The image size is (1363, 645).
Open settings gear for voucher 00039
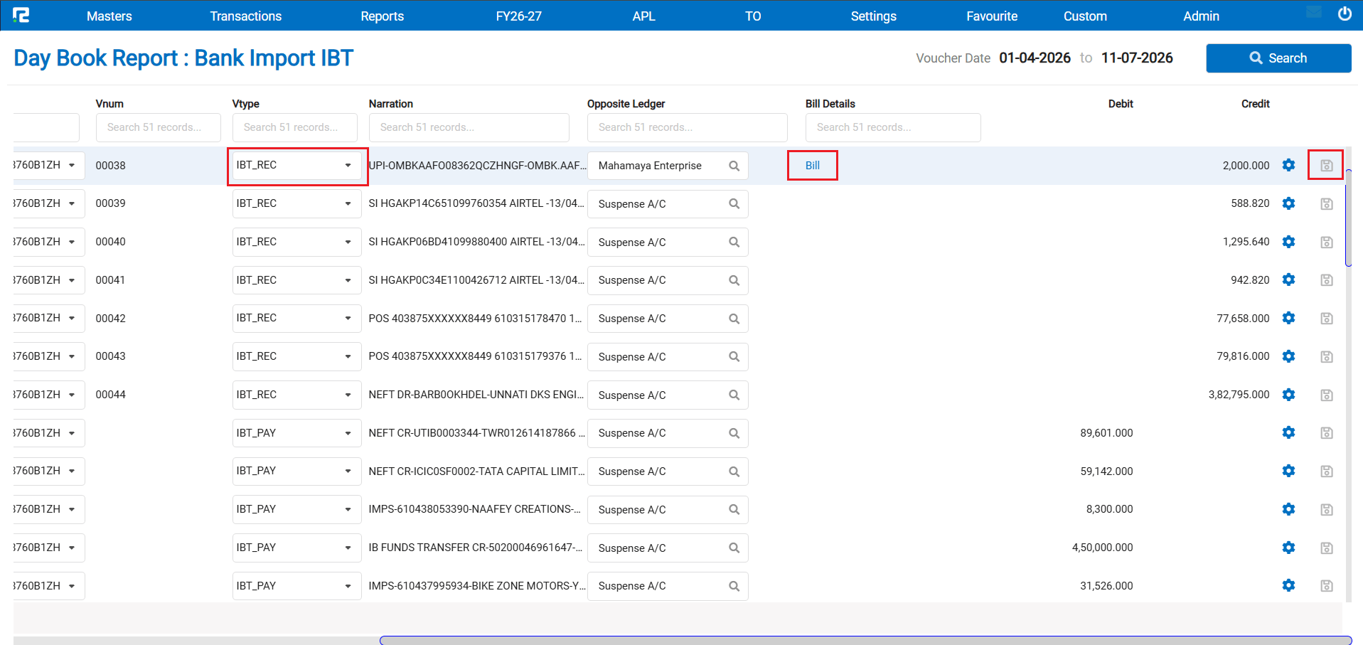[1288, 203]
